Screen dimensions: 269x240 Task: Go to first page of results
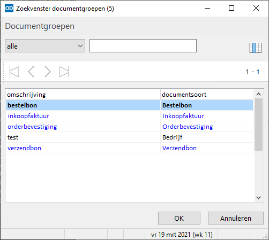(14, 72)
